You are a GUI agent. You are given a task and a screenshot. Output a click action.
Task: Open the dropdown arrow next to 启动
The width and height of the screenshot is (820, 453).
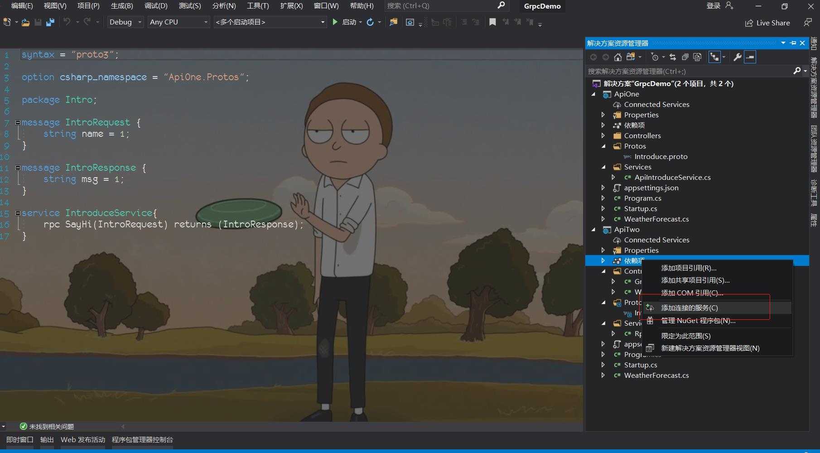pyautogui.click(x=361, y=22)
